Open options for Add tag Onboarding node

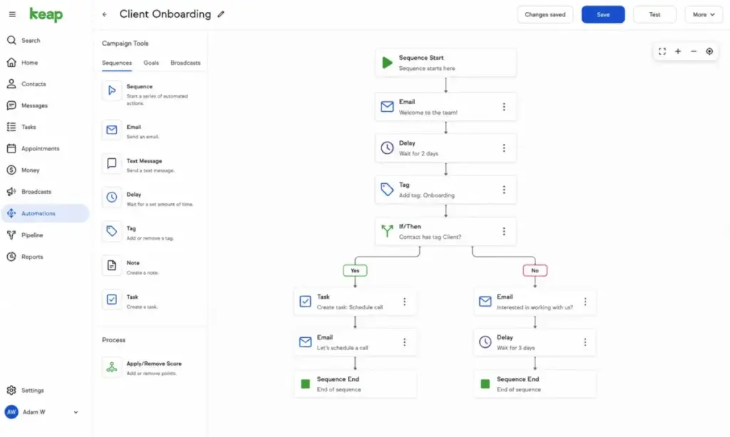click(x=504, y=190)
